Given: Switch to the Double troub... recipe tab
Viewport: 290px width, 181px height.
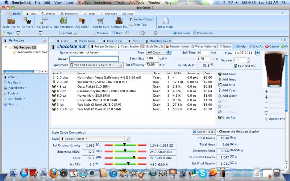Looking at the screenshot, I should pos(86,41).
